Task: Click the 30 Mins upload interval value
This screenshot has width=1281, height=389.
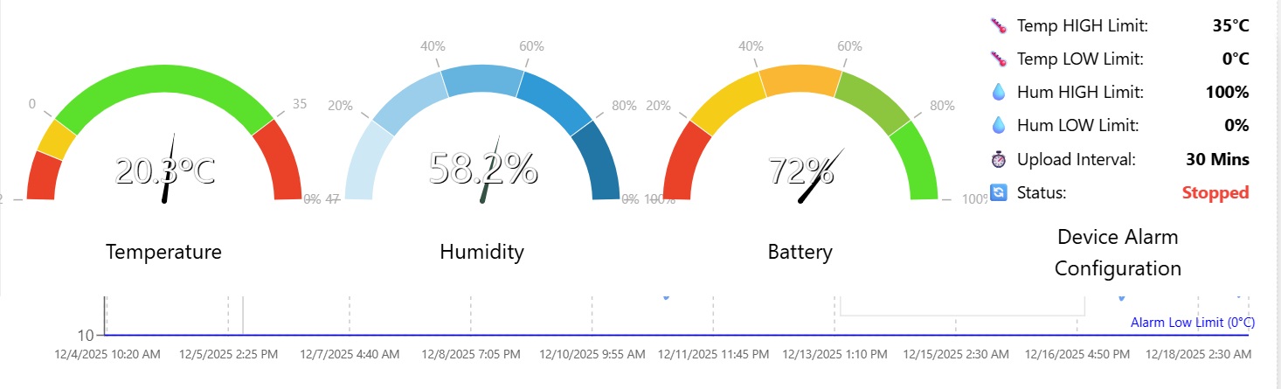Action: tap(1217, 159)
